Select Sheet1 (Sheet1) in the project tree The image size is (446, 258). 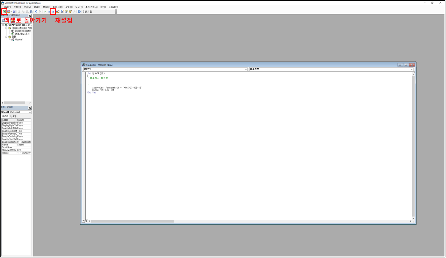(x=21, y=31)
